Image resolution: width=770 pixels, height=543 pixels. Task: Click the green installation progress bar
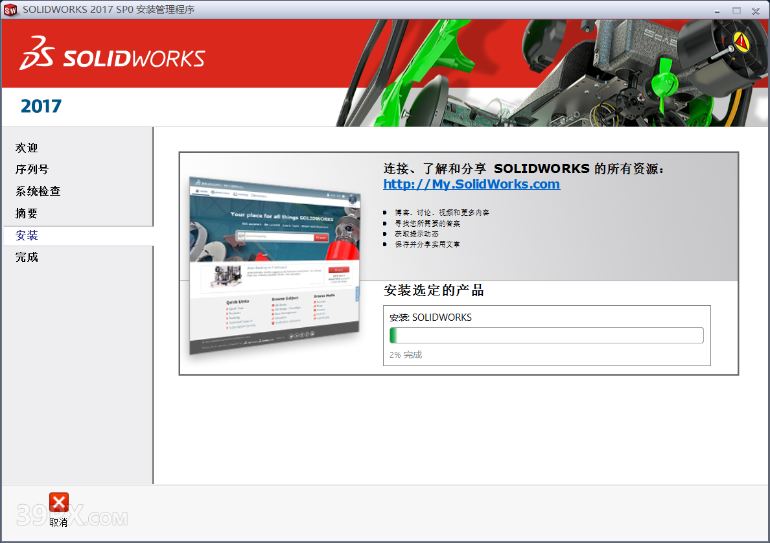click(x=546, y=336)
